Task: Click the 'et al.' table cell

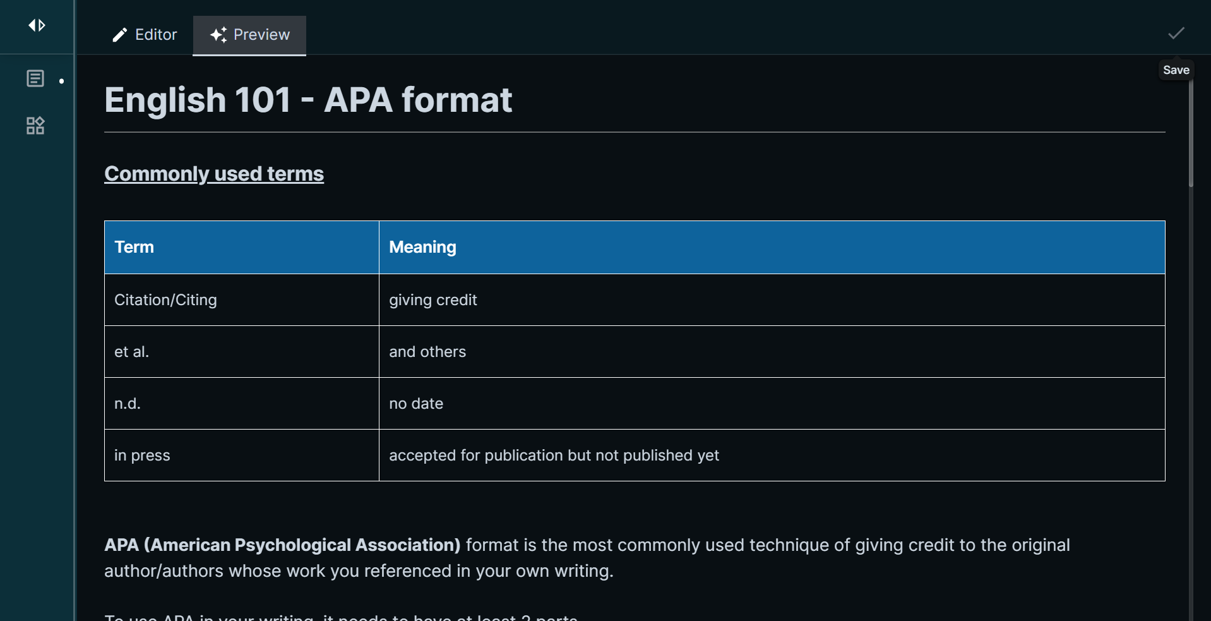Action: (242, 352)
